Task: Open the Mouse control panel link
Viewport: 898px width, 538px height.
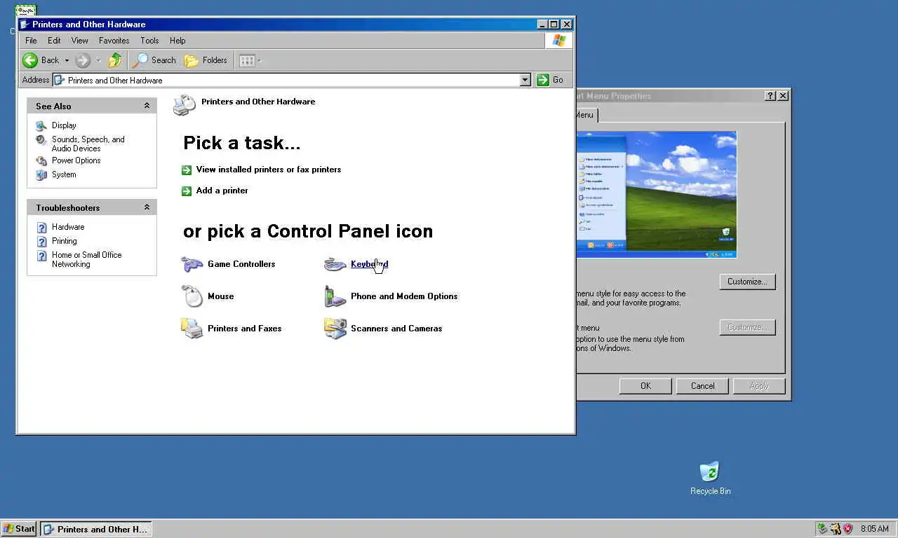Action: (220, 296)
